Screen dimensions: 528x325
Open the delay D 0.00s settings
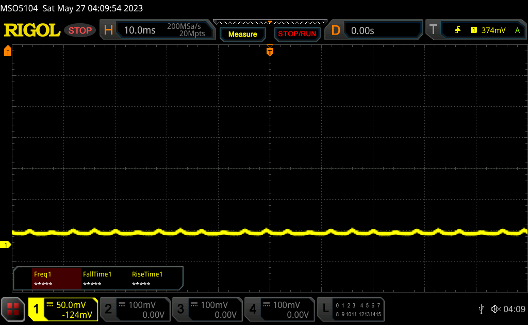[374, 30]
